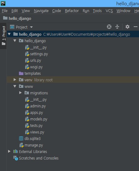Click the Project view window icon
This screenshot has width=139, height=171.
point(12,27)
